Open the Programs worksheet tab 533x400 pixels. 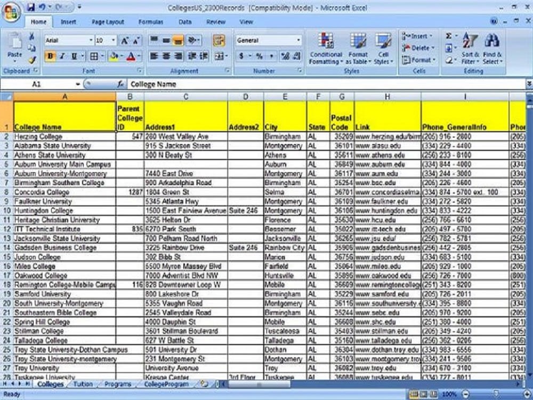coord(118,384)
